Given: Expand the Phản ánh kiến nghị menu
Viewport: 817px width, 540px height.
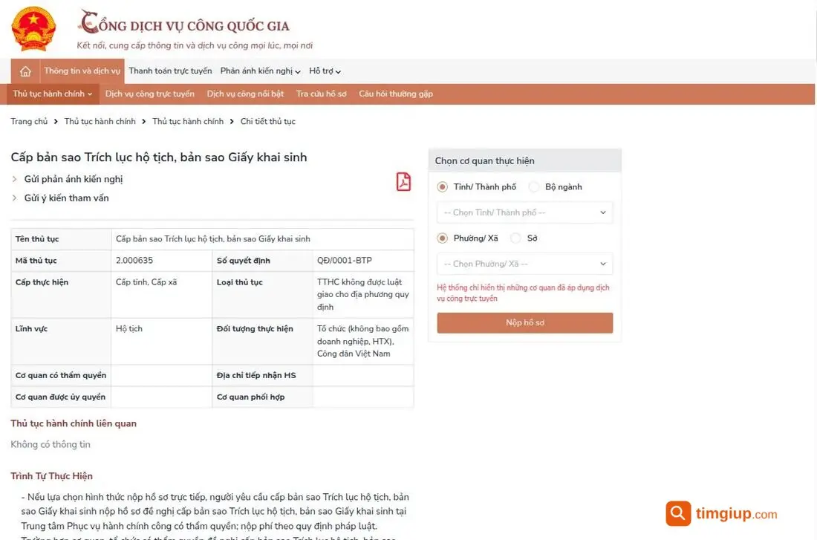Looking at the screenshot, I should pos(260,71).
